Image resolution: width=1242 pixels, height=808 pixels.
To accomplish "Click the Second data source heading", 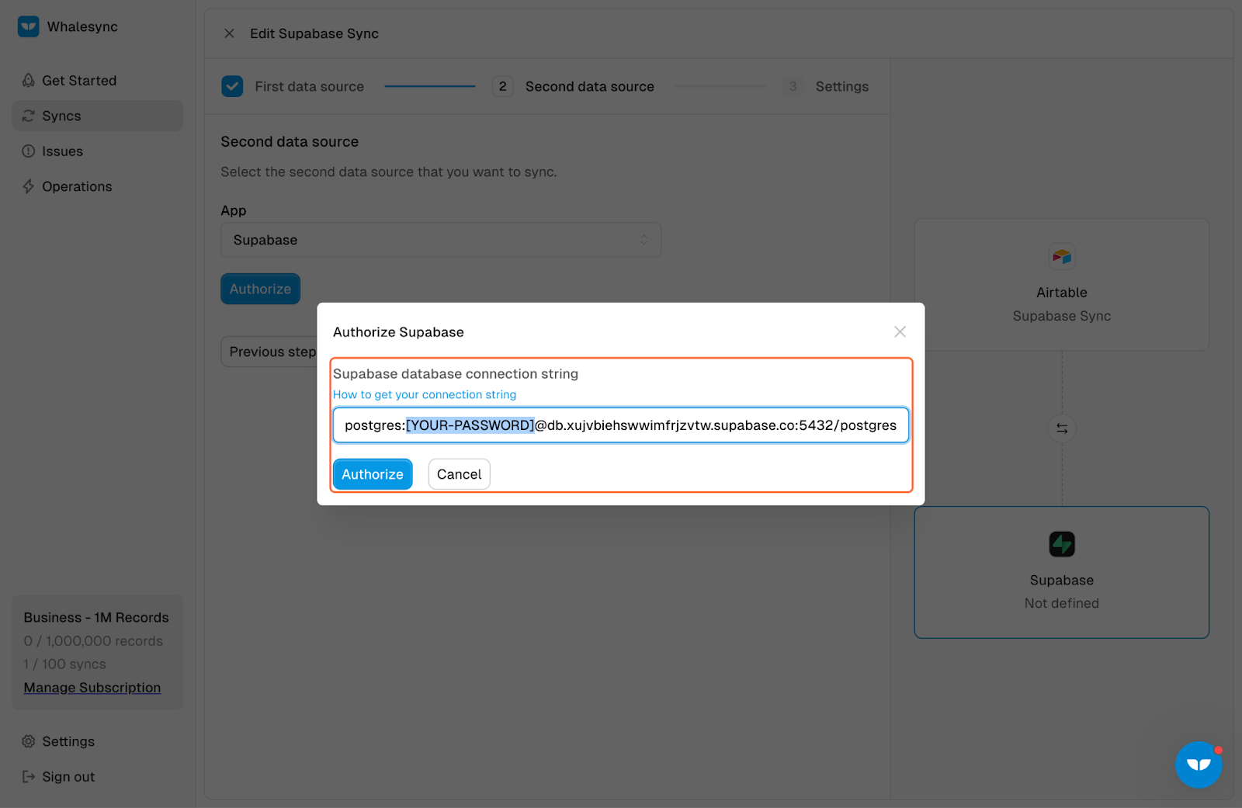I will click(290, 142).
